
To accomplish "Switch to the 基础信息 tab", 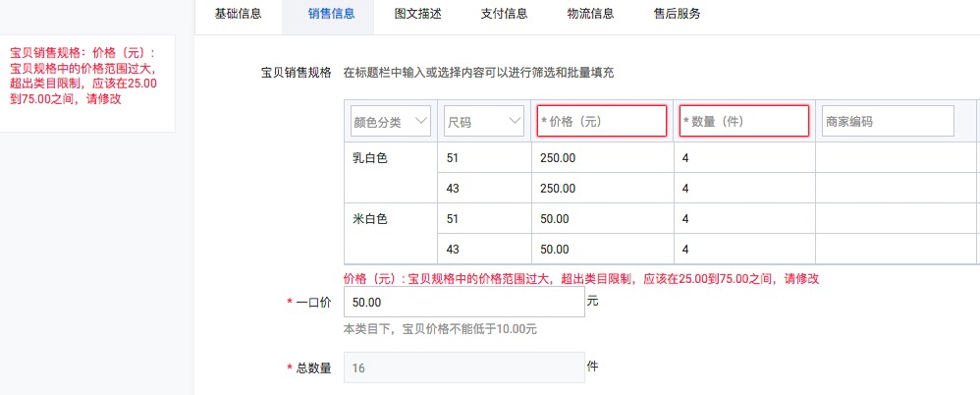I will [x=238, y=14].
